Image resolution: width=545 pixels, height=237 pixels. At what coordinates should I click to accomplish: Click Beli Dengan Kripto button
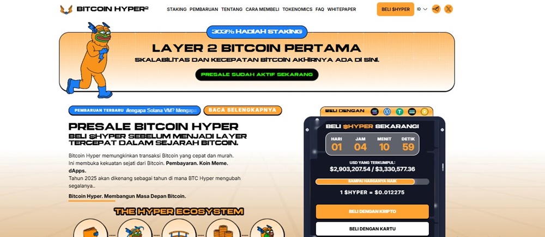click(372, 211)
